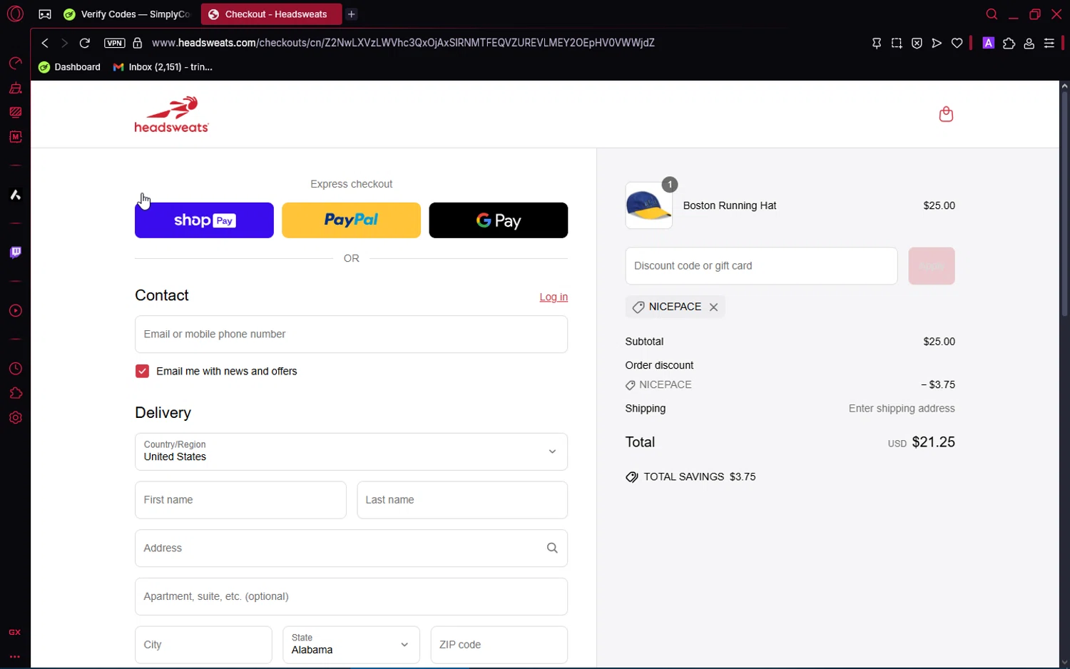Open the shopping bag cart icon

click(946, 114)
